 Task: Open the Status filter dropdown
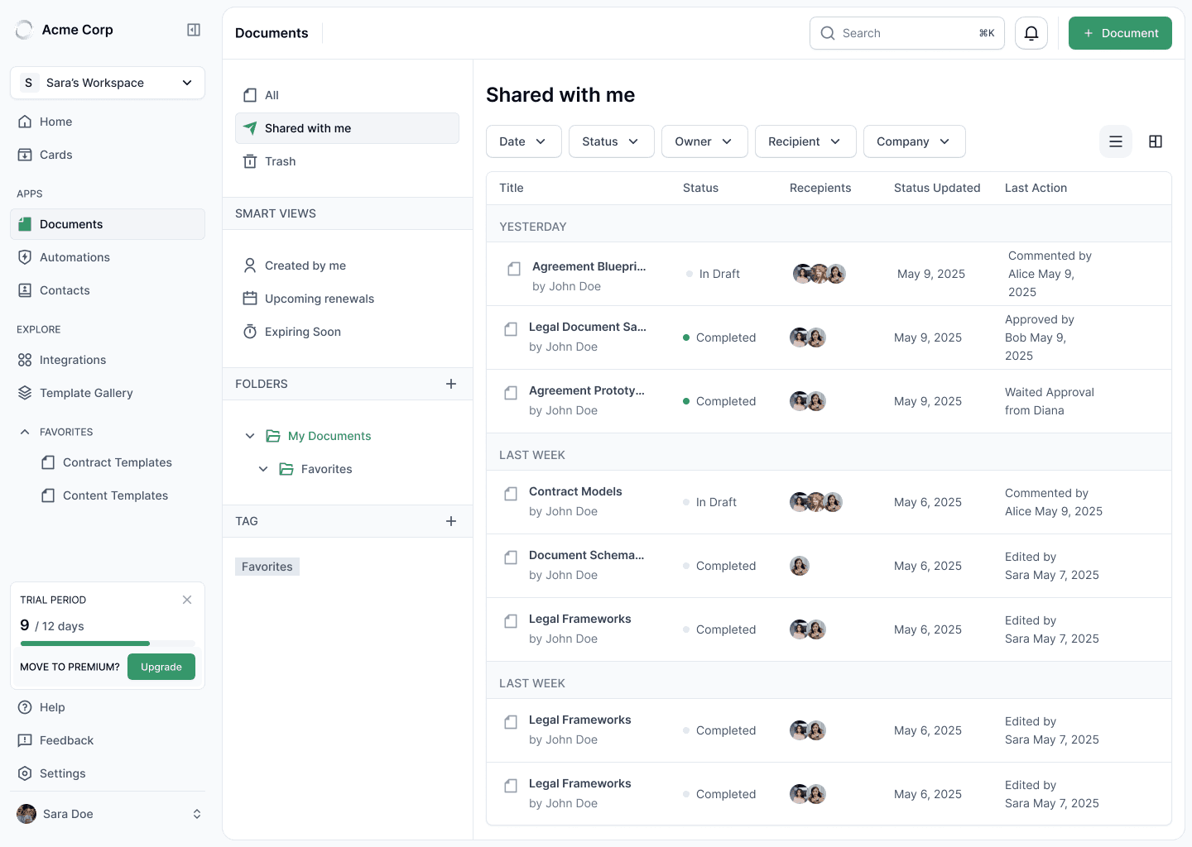pos(612,141)
